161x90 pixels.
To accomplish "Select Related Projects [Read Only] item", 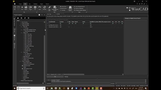I will click(x=27, y=81).
